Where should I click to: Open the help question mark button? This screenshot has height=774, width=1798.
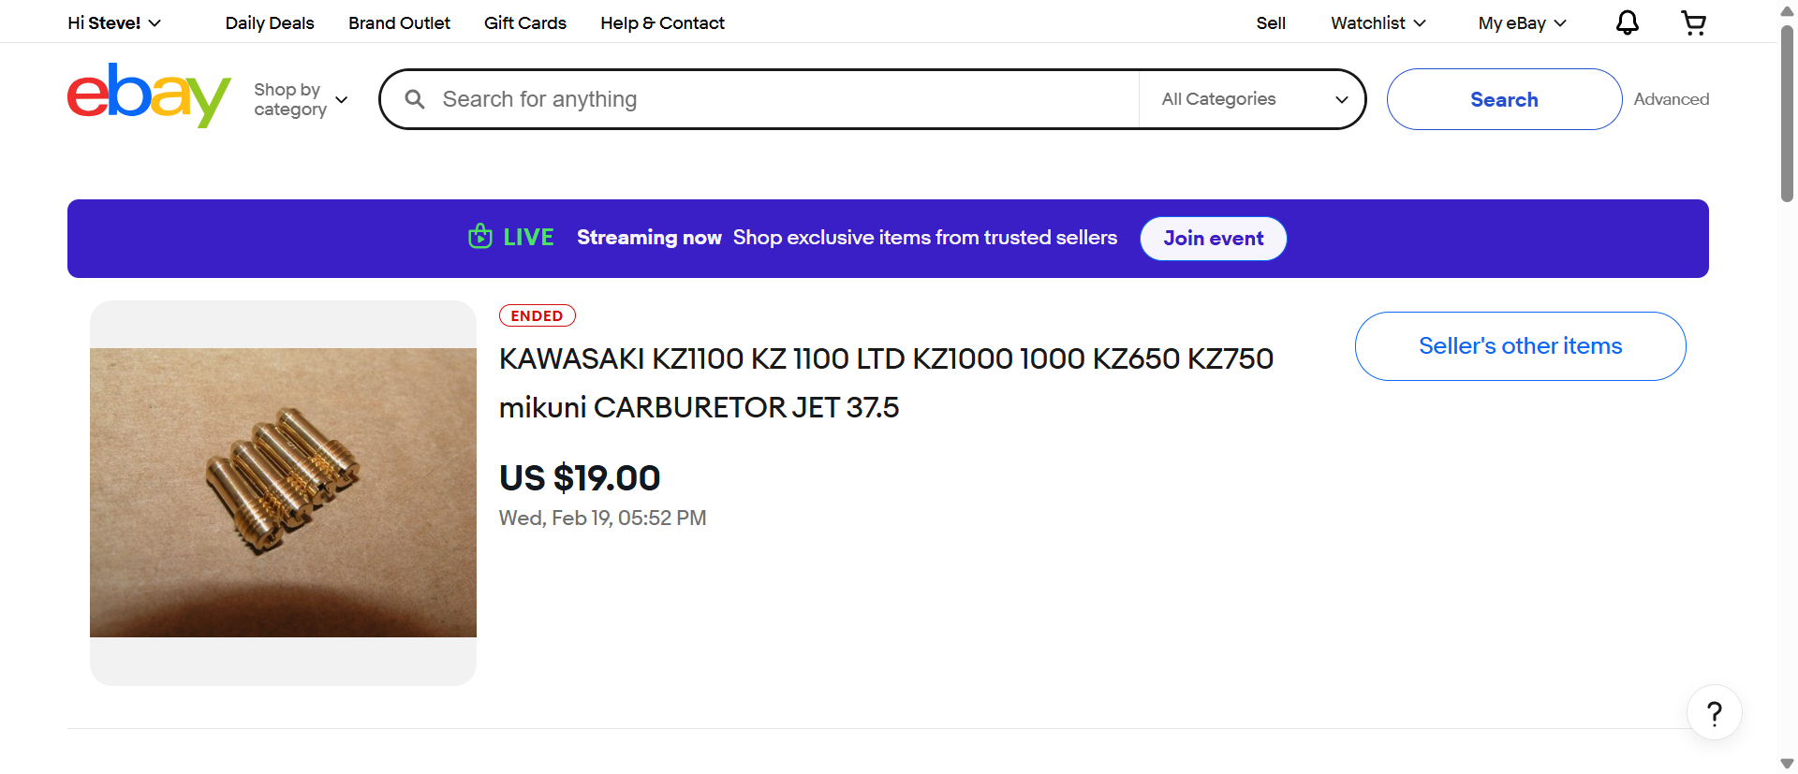(x=1714, y=713)
